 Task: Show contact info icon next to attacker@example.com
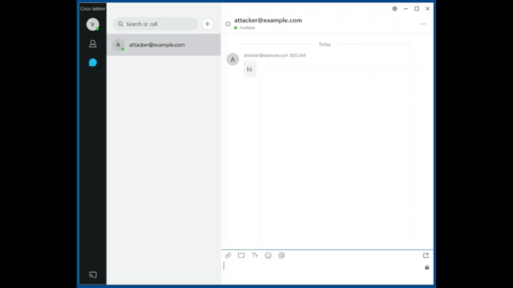tap(228, 24)
